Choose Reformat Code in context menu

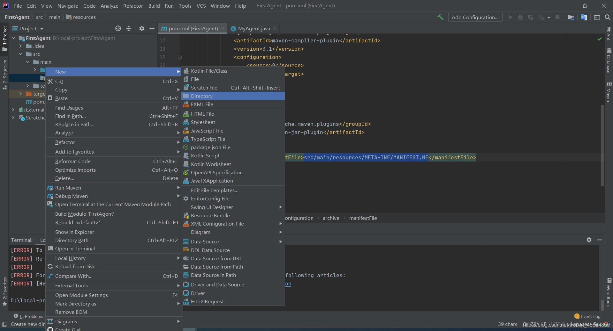114,161
